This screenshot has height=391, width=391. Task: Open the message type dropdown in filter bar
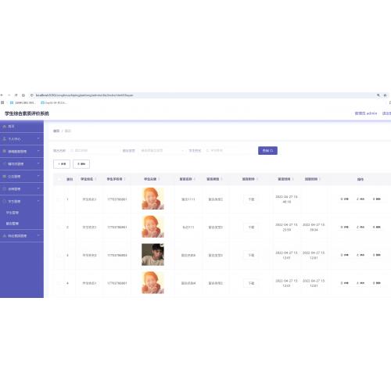click(163, 151)
